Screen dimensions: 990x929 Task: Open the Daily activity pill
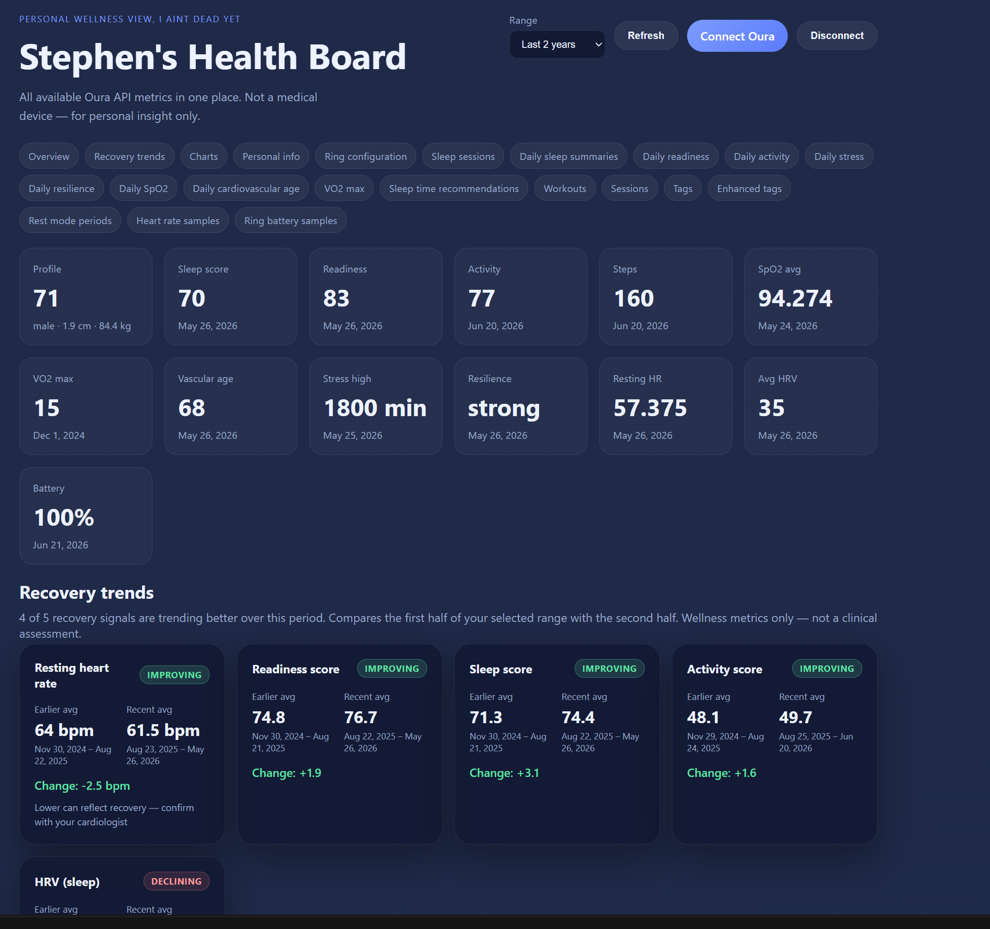tap(762, 156)
